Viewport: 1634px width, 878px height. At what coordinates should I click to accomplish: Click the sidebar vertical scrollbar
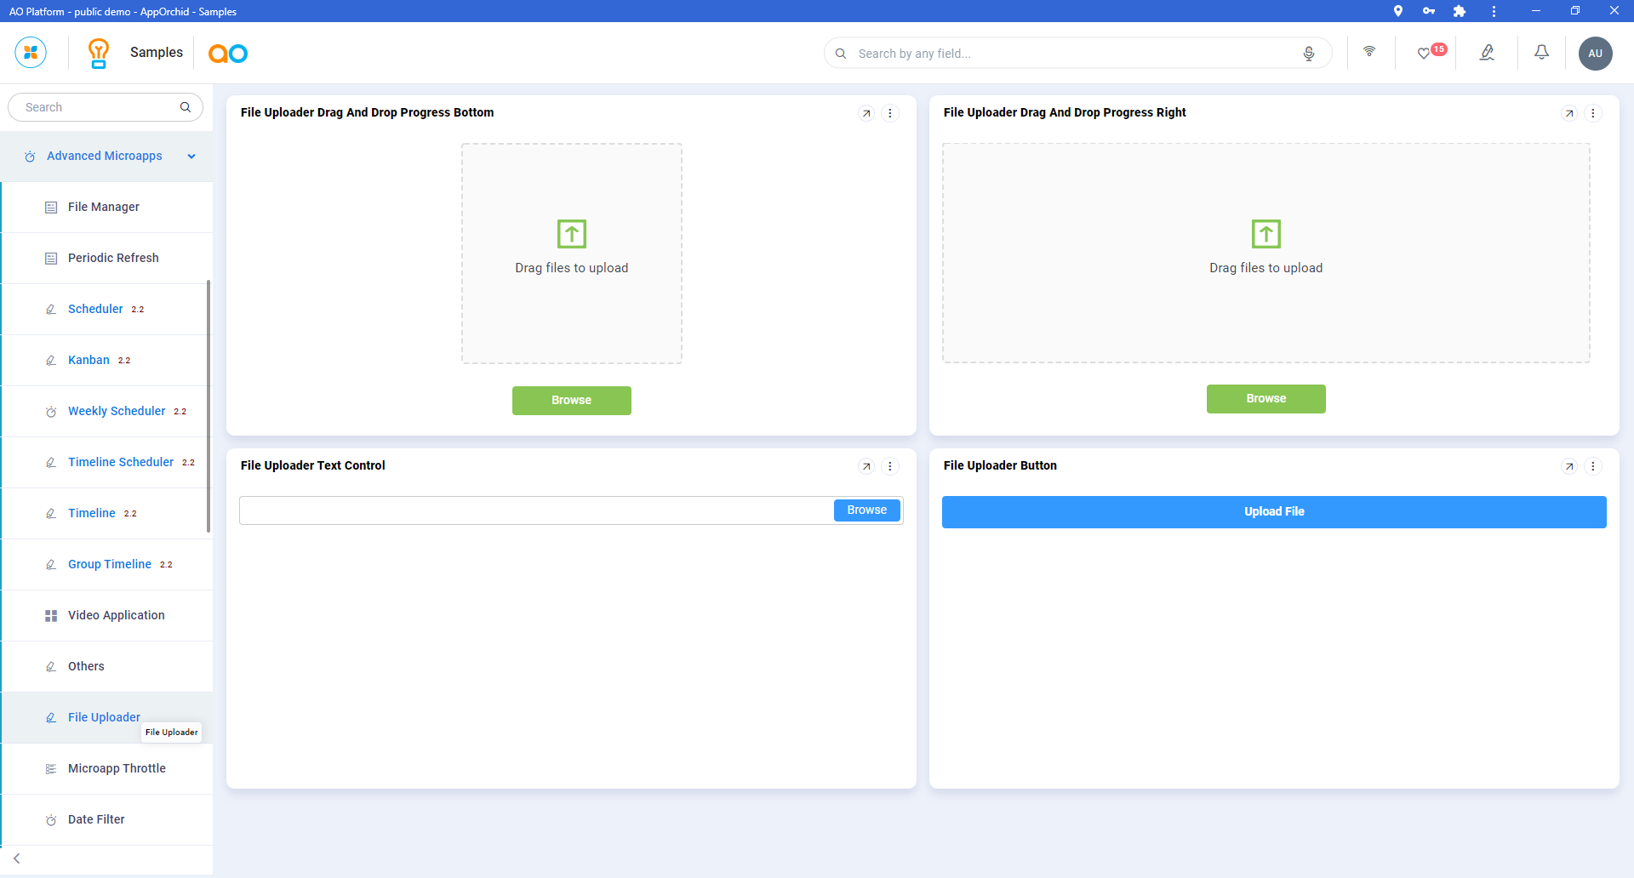[209, 407]
